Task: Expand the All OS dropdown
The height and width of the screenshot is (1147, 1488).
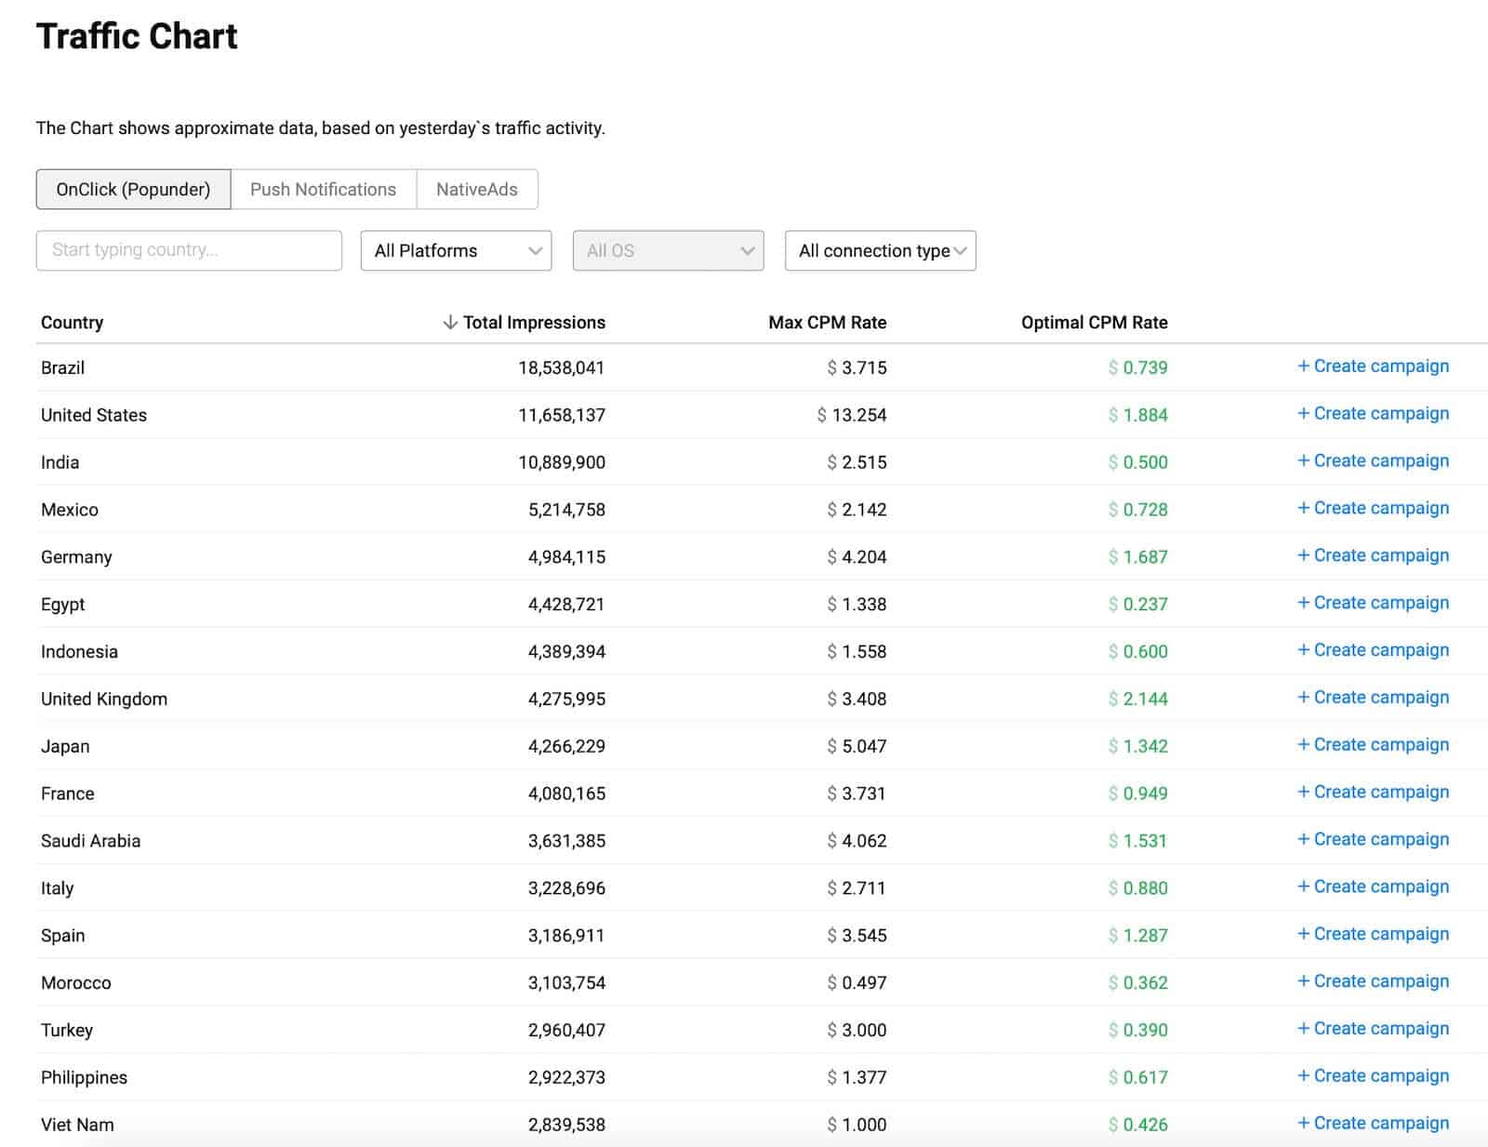Action: tap(668, 251)
